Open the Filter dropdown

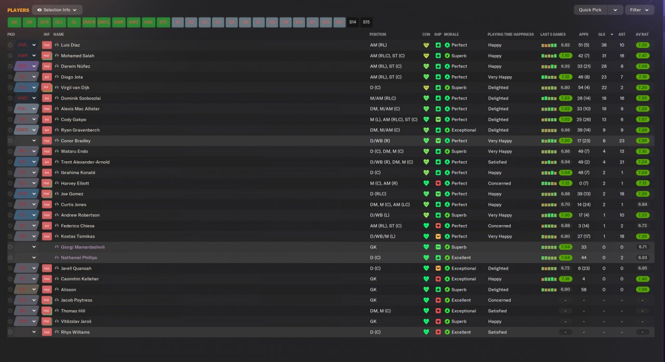[640, 10]
